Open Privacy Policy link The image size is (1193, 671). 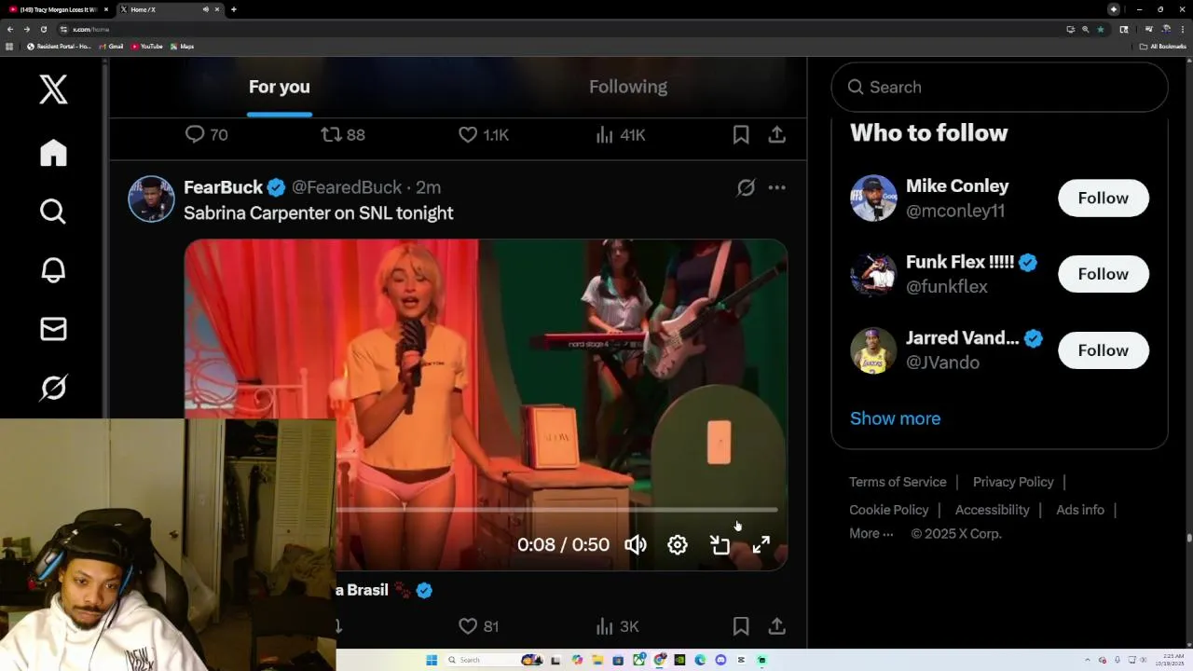click(x=1013, y=482)
